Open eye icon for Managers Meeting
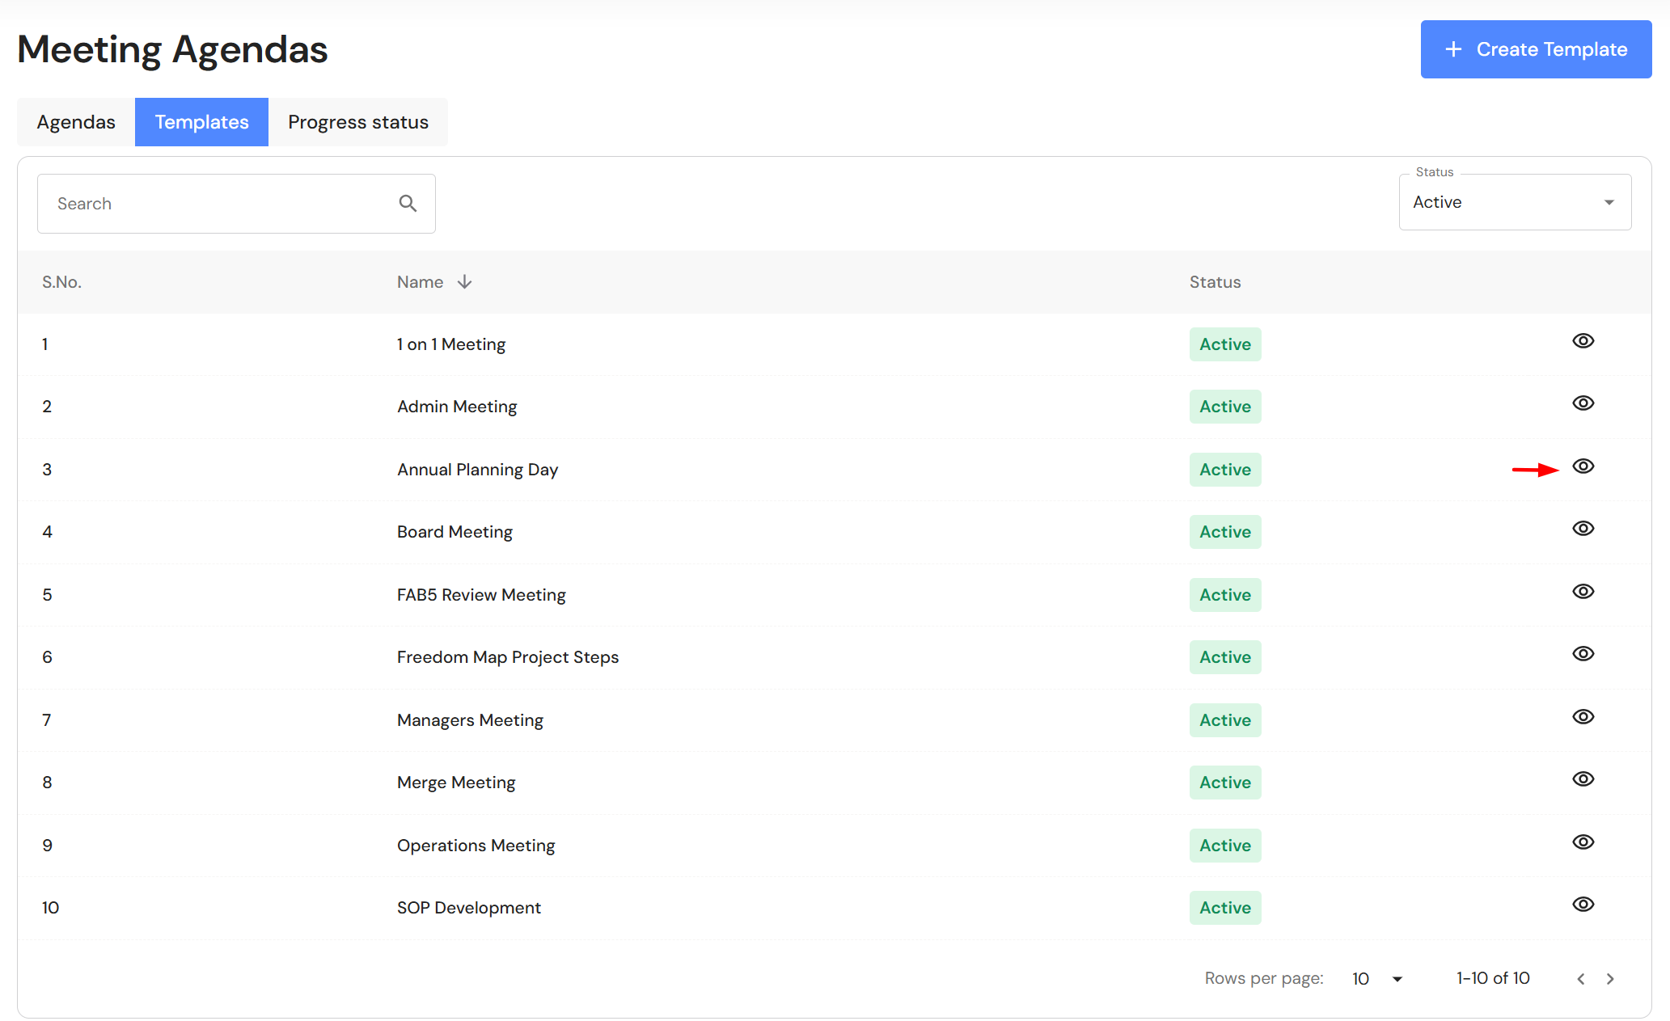The image size is (1670, 1021). pyautogui.click(x=1583, y=717)
